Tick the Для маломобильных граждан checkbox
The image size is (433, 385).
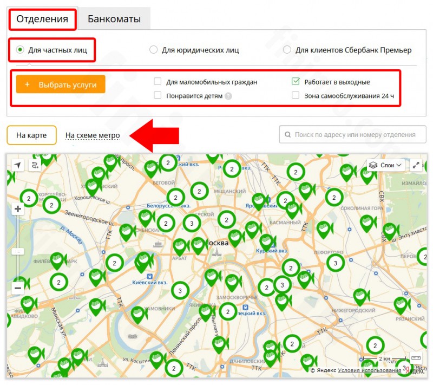pos(158,81)
